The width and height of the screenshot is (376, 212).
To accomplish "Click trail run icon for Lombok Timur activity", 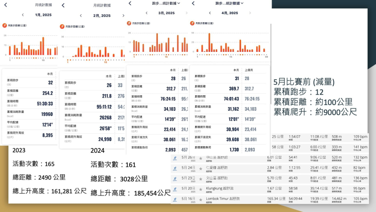I will coord(175,199).
